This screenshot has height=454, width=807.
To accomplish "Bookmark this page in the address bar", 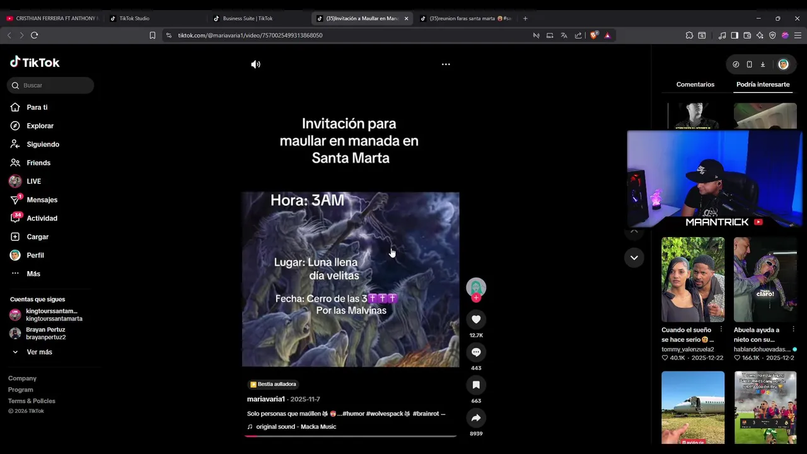I will [x=153, y=35].
